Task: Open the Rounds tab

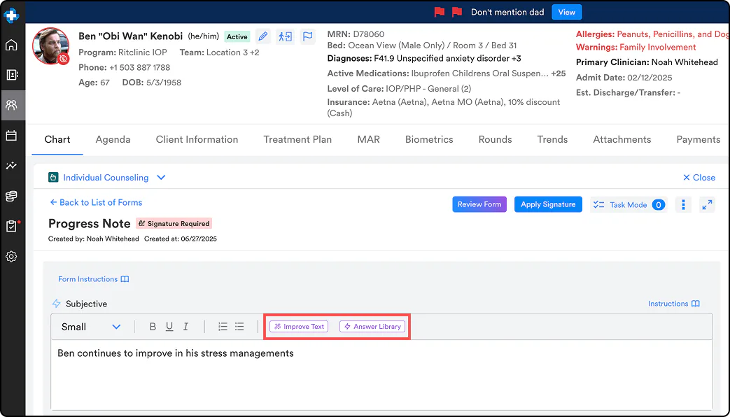Action: click(x=496, y=140)
